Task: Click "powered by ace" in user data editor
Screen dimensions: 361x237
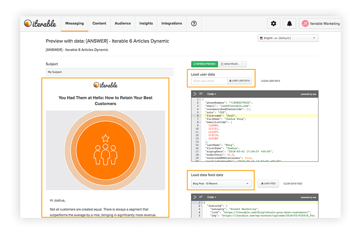Action: (308, 94)
